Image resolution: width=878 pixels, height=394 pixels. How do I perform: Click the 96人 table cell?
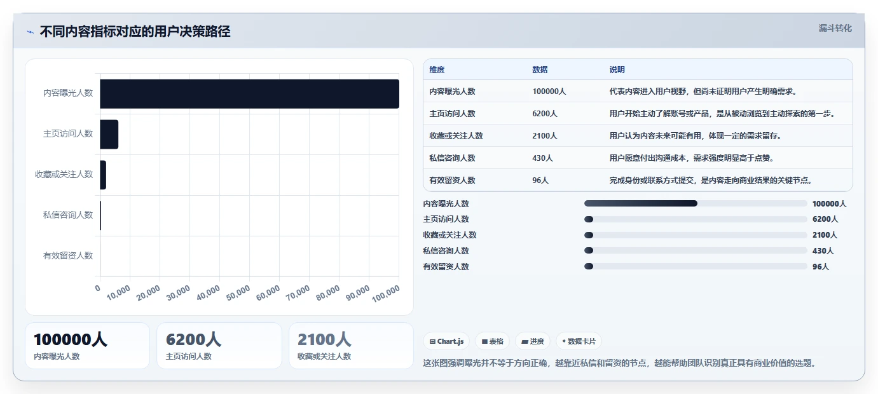[x=540, y=180]
